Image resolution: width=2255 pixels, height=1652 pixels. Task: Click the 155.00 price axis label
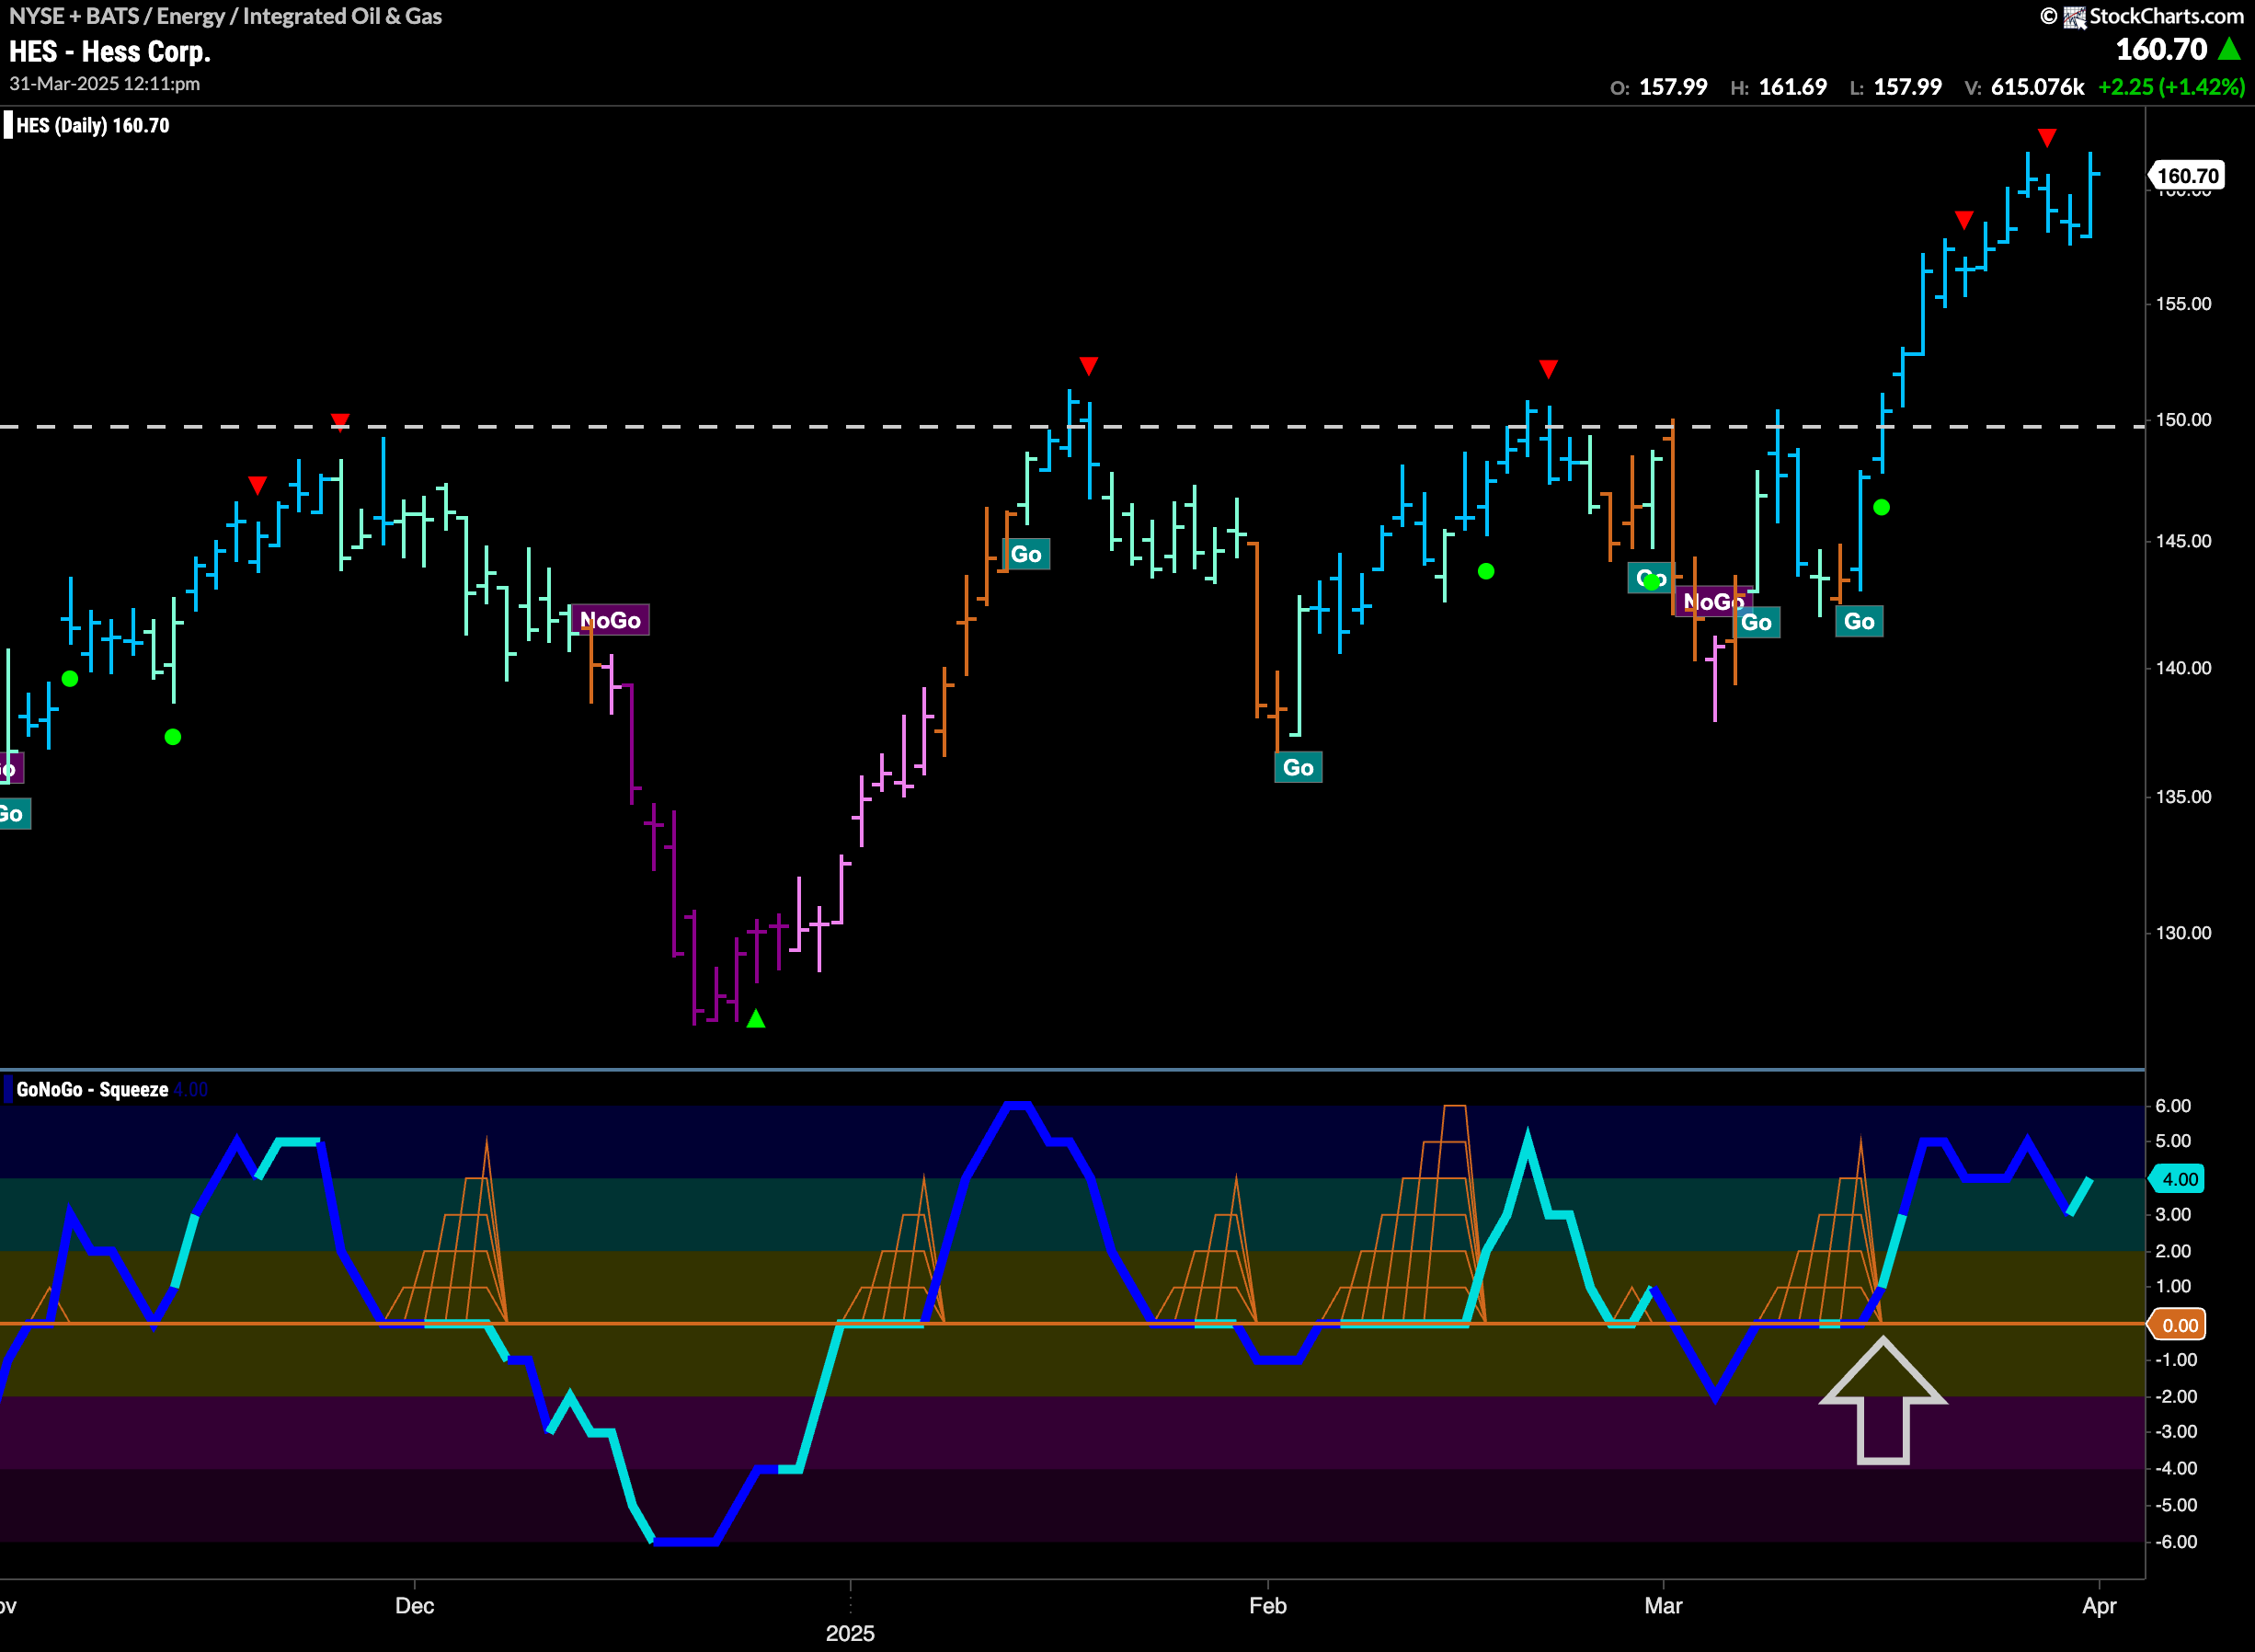(x=2183, y=304)
